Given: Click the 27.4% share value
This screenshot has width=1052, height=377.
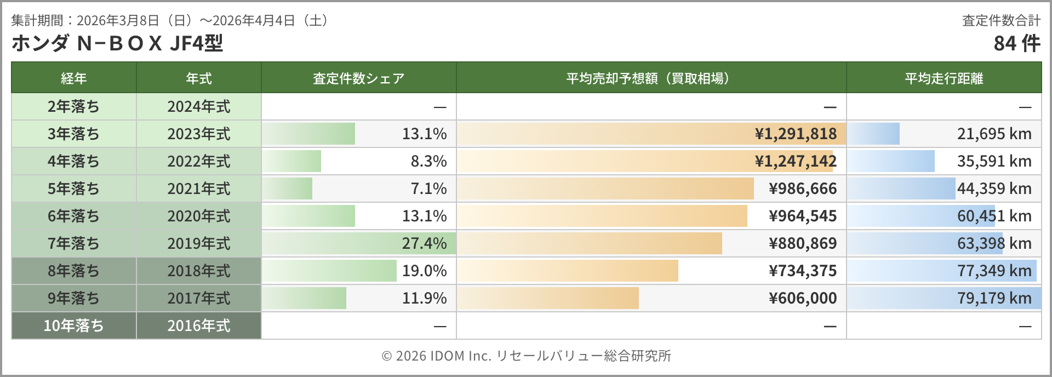Looking at the screenshot, I should click(424, 243).
